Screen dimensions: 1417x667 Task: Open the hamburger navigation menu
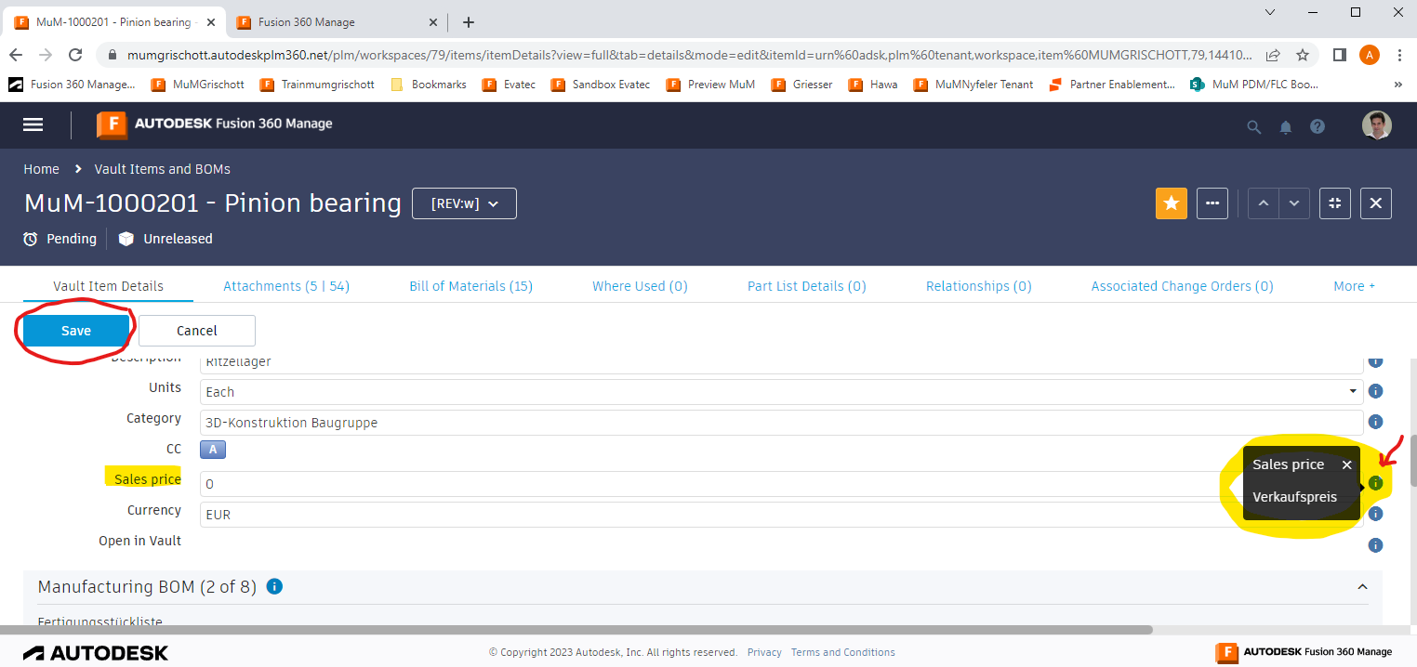pos(33,124)
